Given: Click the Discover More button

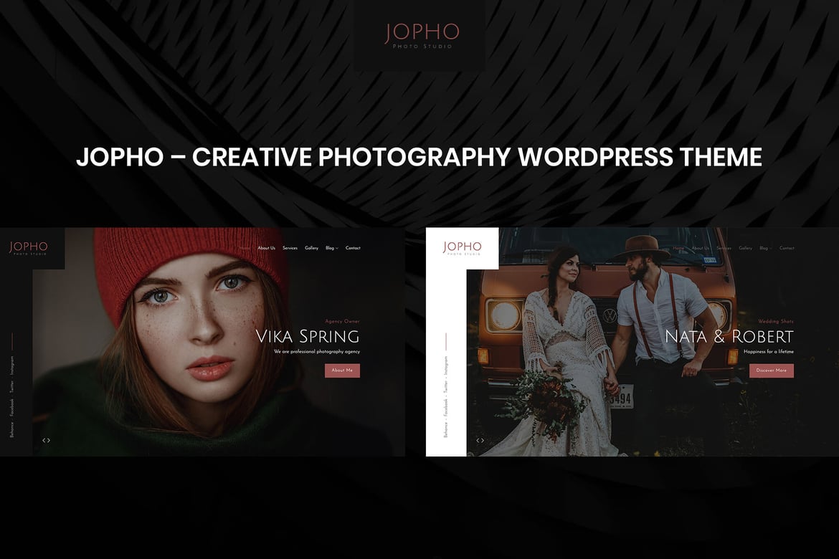Looking at the screenshot, I should (772, 371).
